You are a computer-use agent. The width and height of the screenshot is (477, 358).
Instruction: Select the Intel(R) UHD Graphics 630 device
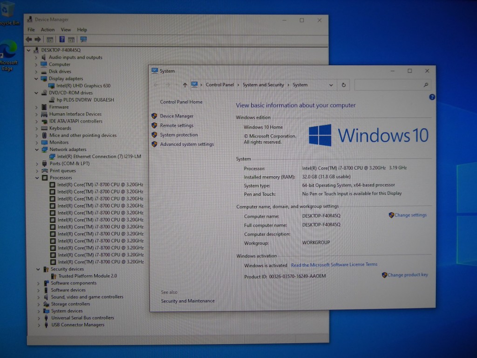click(x=83, y=86)
